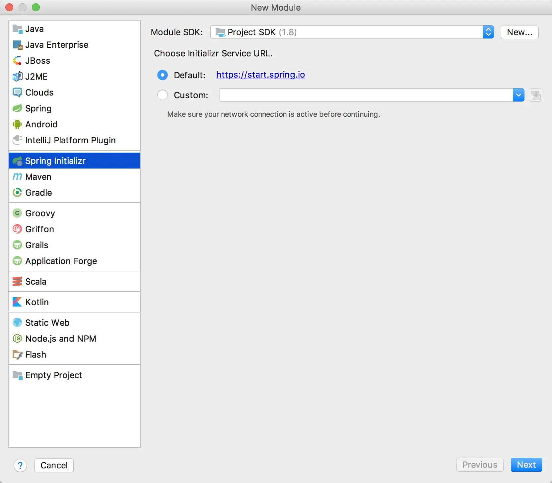552x483 pixels.
Task: Click the Android robot icon
Action: (17, 124)
